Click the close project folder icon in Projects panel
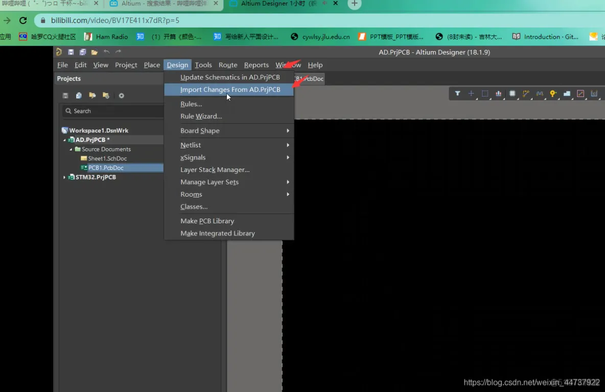This screenshot has height=392, width=605. click(106, 95)
